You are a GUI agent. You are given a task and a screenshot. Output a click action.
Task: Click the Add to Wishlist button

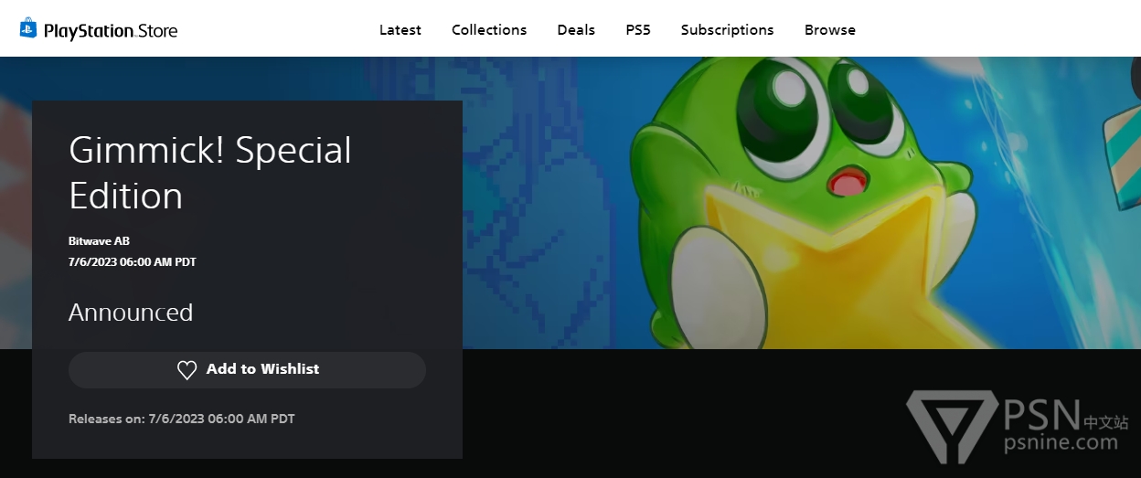(247, 370)
